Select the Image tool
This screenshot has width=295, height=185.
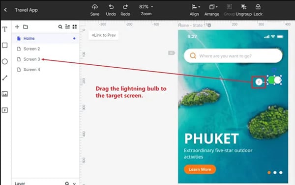[x=5, y=94]
